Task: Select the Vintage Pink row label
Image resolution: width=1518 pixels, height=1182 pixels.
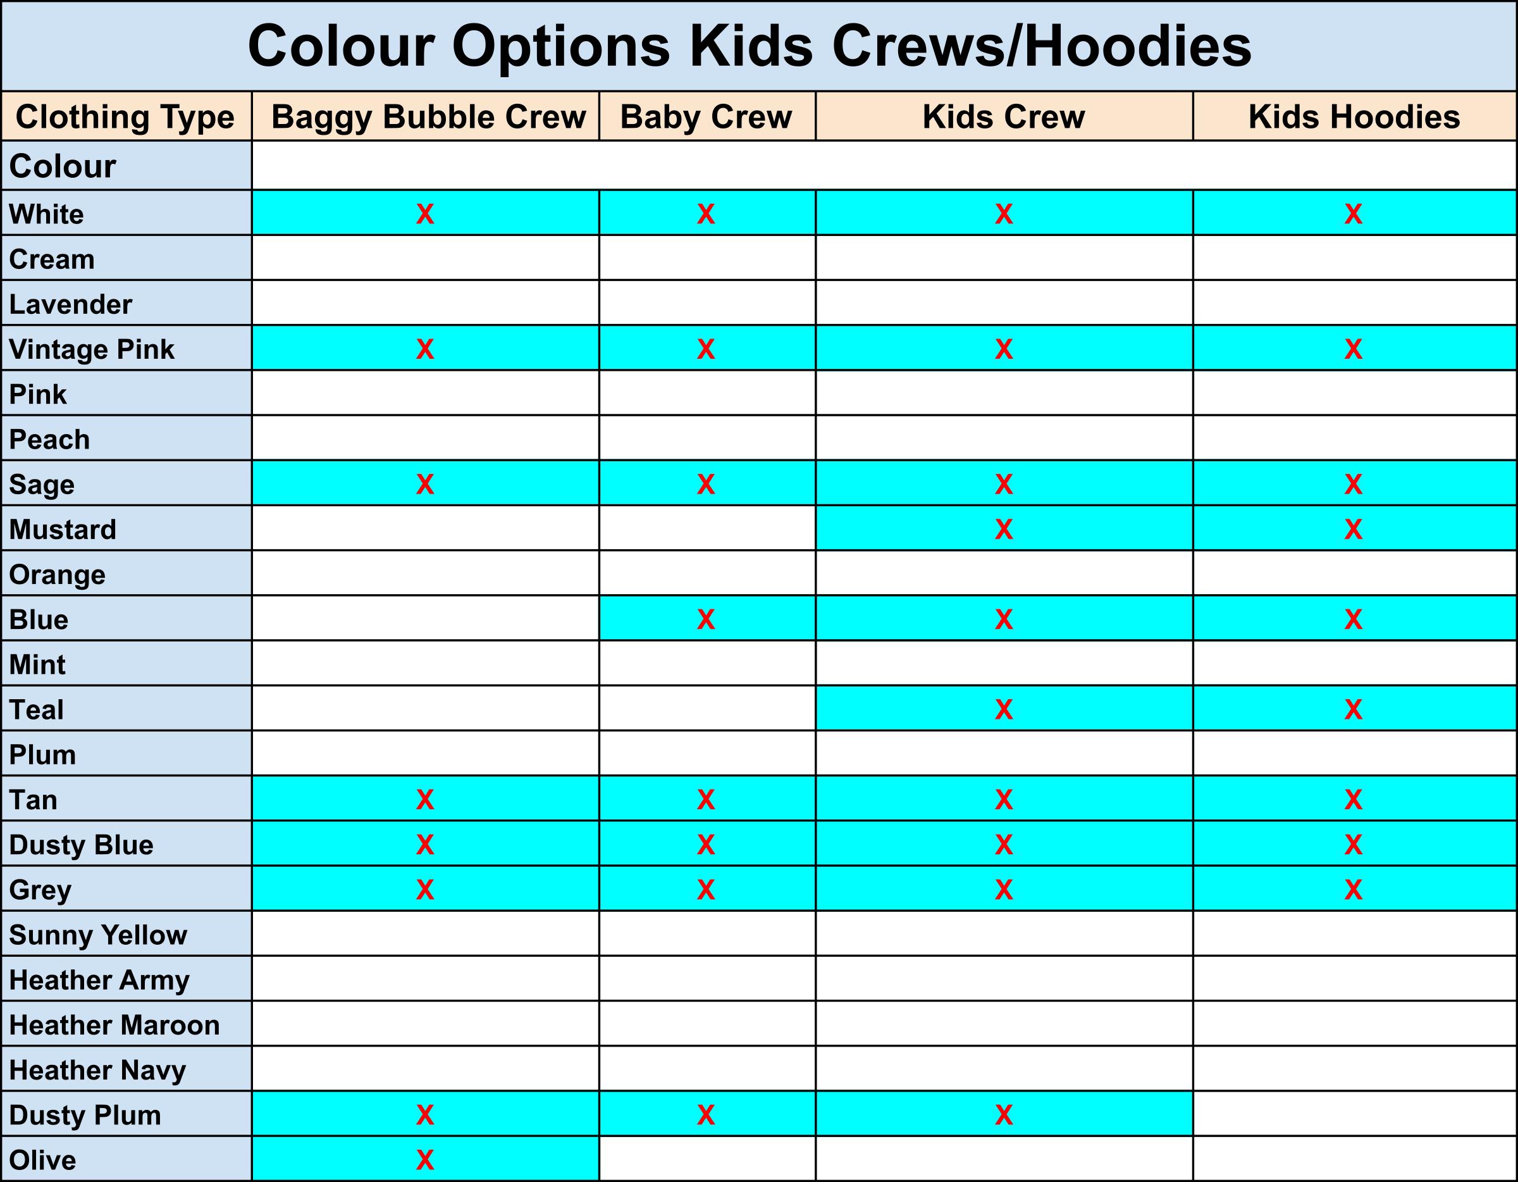Action: [92, 350]
